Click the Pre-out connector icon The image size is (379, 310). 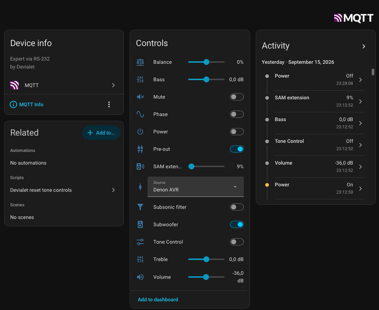140,149
